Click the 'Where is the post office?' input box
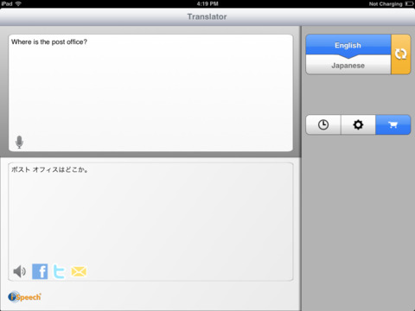The height and width of the screenshot is (311, 415). coord(150,92)
